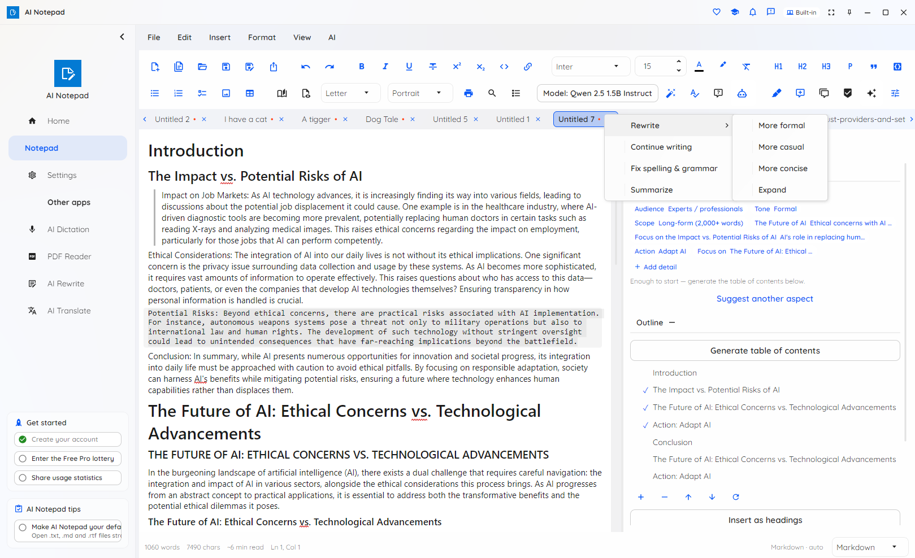
Task: Clear text formatting
Action: pos(747,67)
